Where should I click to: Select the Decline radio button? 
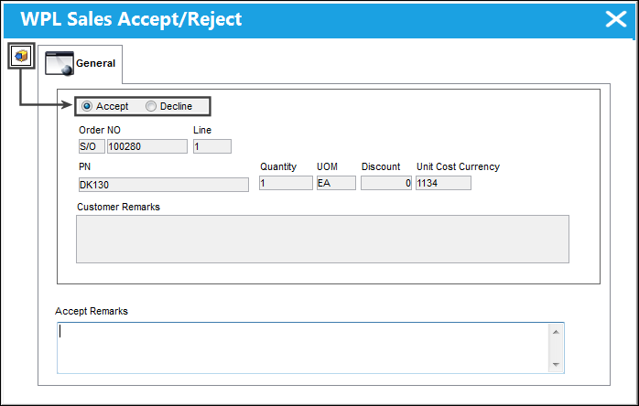tap(151, 106)
